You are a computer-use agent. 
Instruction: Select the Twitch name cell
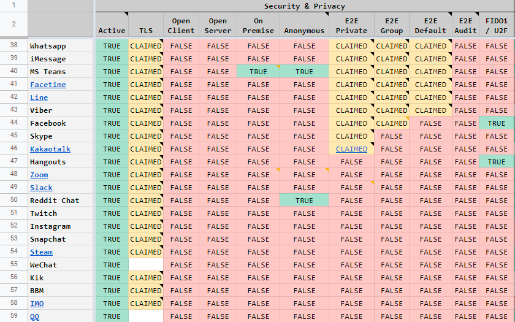click(x=61, y=213)
